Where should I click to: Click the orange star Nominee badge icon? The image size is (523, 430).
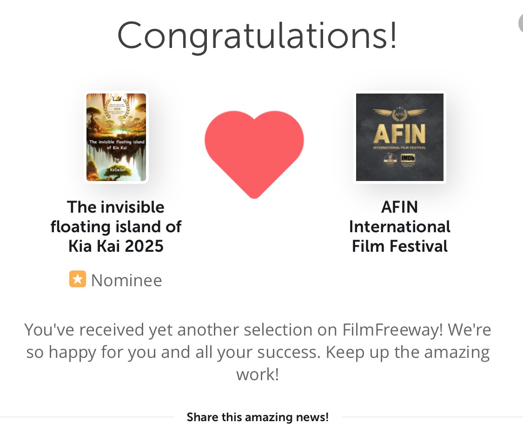pyautogui.click(x=78, y=279)
